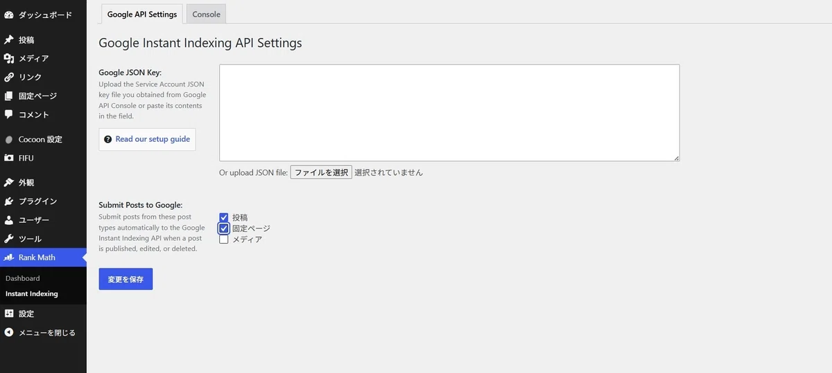This screenshot has width=832, height=373.
Task: Click the Cocoon 設定 circle icon
Action: coord(8,140)
